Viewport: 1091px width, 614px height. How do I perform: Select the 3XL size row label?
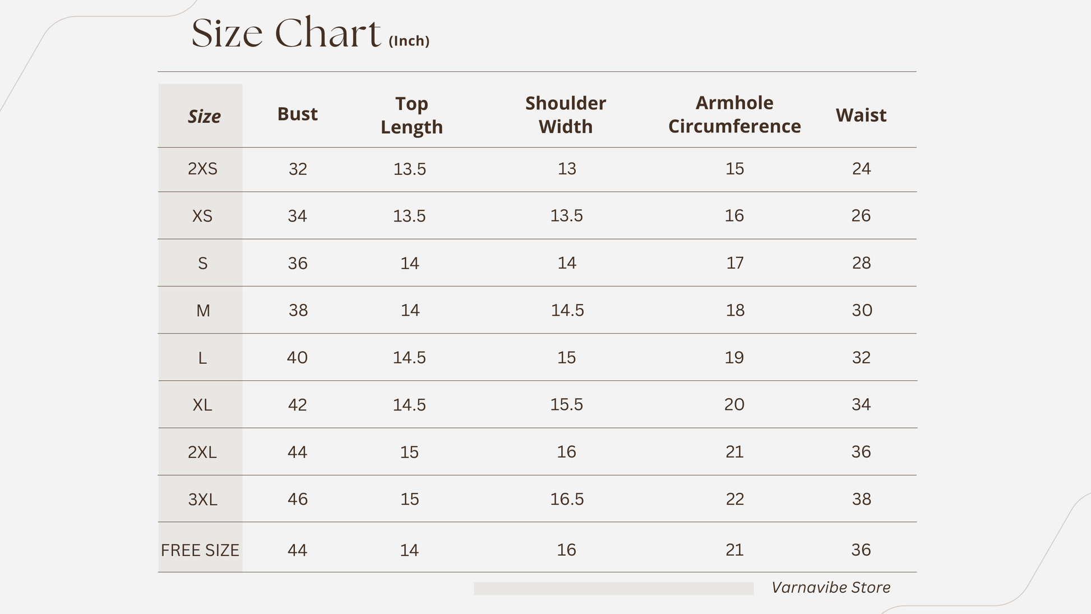202,499
